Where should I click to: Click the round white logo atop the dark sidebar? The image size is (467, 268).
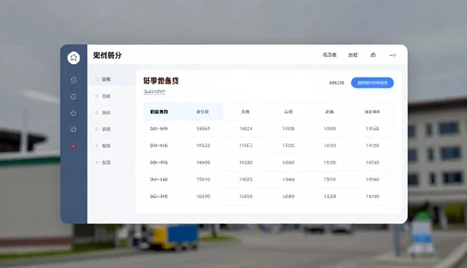(x=74, y=58)
